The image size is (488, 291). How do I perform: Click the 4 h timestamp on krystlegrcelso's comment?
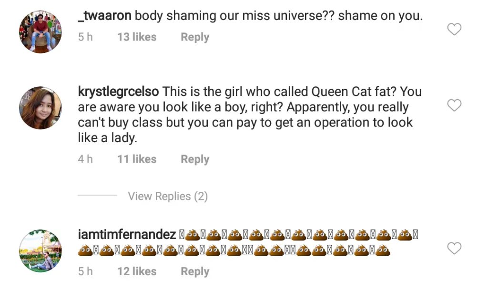[85, 159]
